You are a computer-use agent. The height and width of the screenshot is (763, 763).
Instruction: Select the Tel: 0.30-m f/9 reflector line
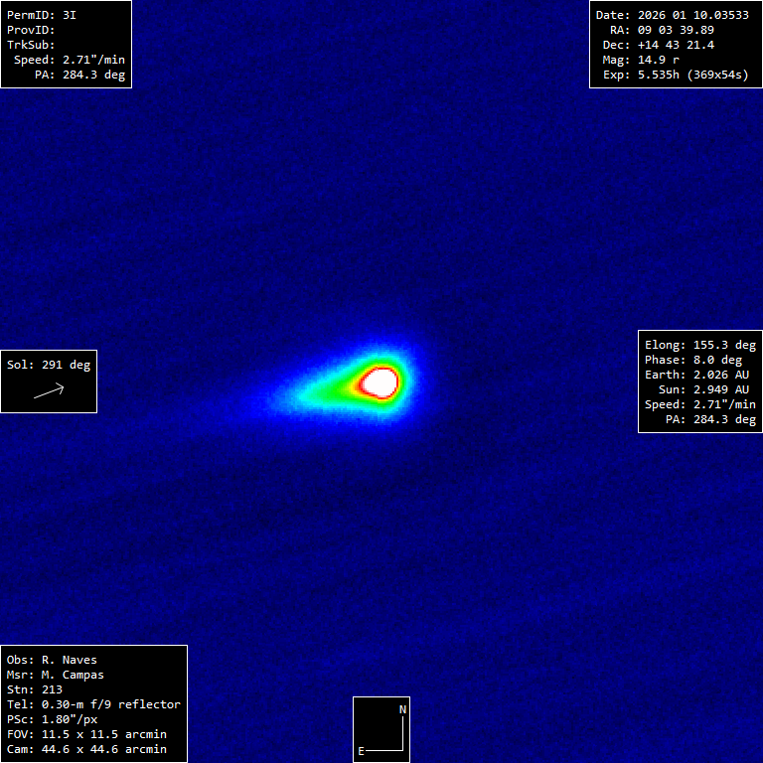click(93, 704)
